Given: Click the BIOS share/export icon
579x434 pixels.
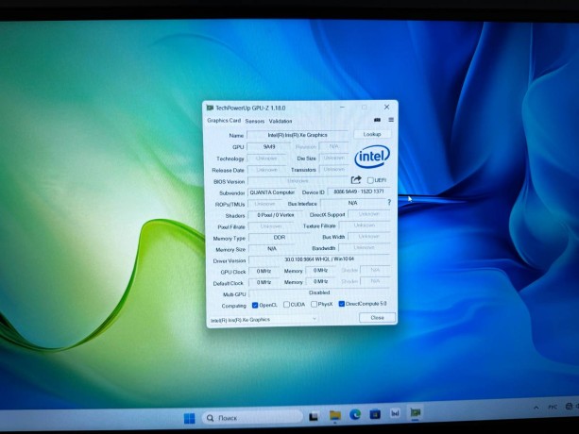Looking at the screenshot, I should [356, 180].
